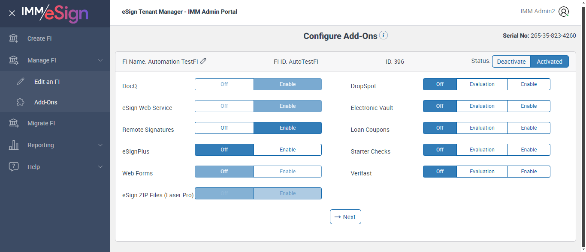Set DropSpot to Evaluation
Image resolution: width=586 pixels, height=252 pixels.
[x=482, y=84]
